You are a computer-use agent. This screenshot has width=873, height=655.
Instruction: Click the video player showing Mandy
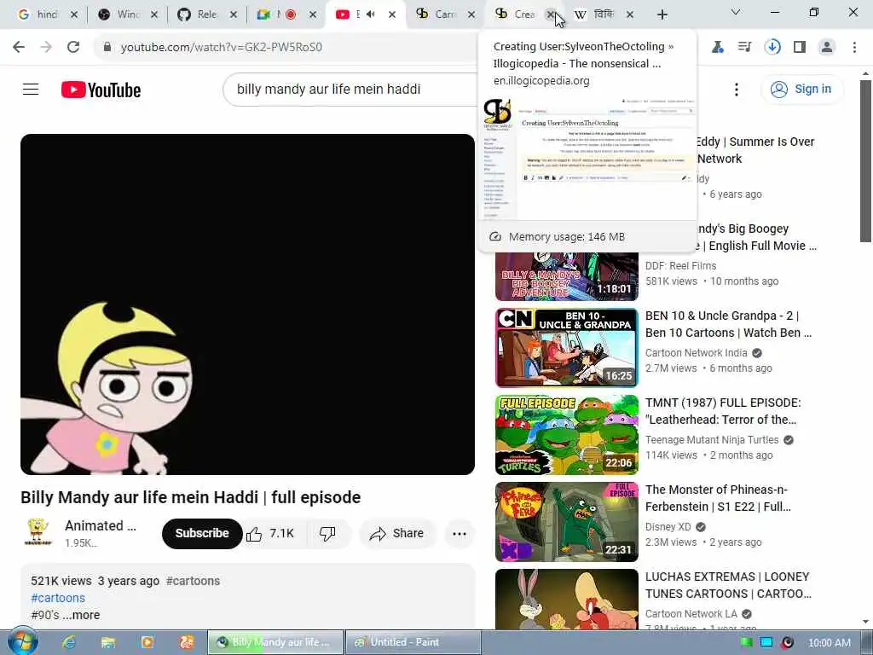247,304
